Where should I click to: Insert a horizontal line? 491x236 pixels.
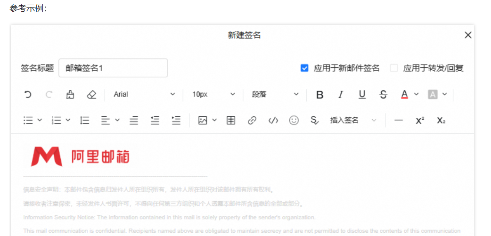coord(399,121)
